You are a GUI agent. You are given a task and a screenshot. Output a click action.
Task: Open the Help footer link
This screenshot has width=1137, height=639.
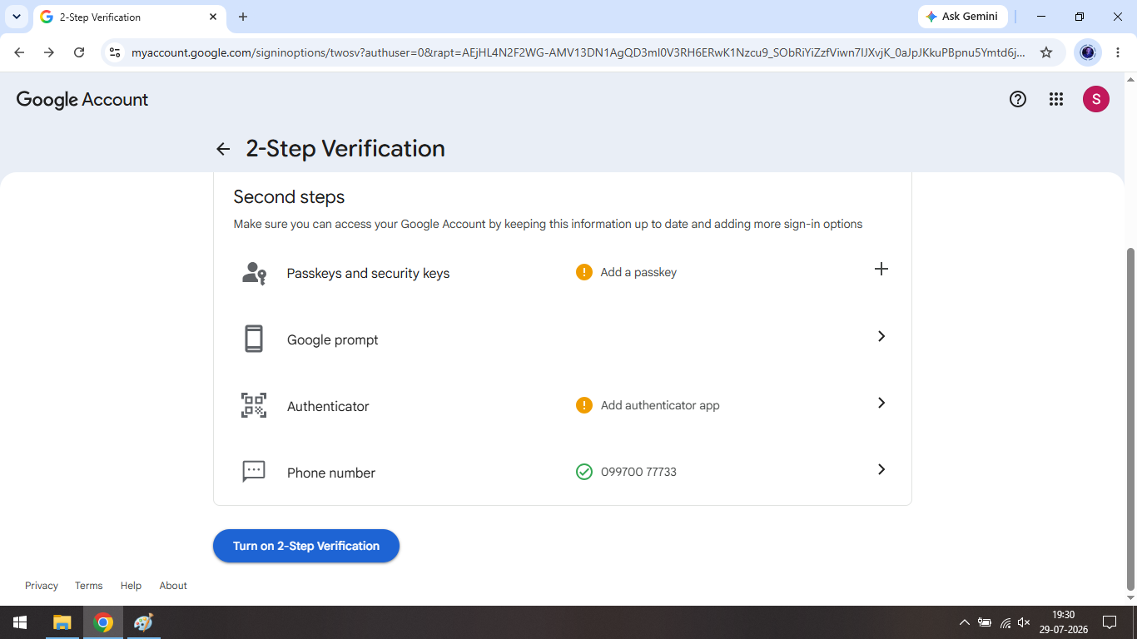click(131, 586)
